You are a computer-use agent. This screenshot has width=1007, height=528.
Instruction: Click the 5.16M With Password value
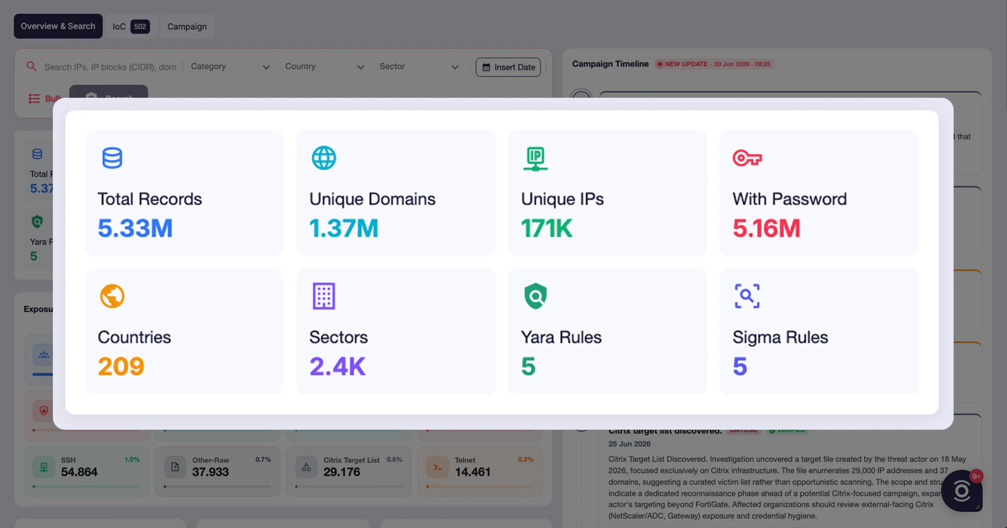point(766,228)
